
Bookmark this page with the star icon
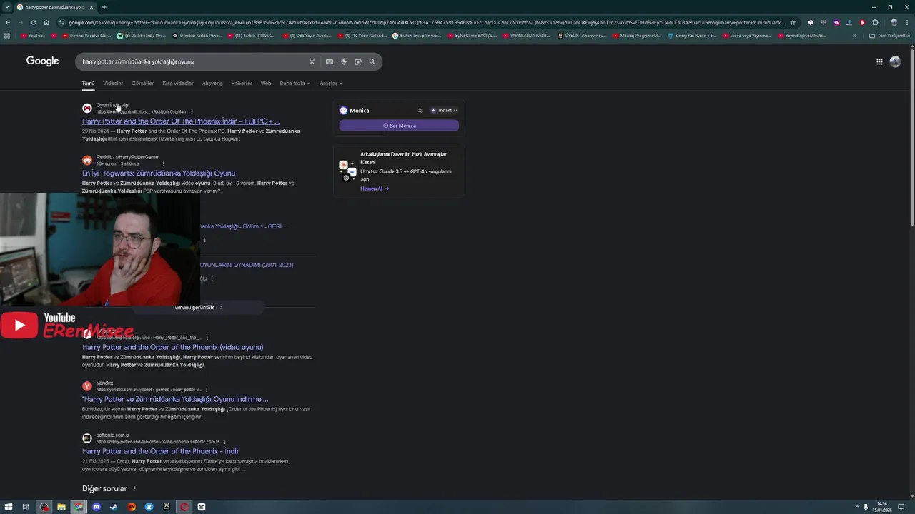click(792, 22)
